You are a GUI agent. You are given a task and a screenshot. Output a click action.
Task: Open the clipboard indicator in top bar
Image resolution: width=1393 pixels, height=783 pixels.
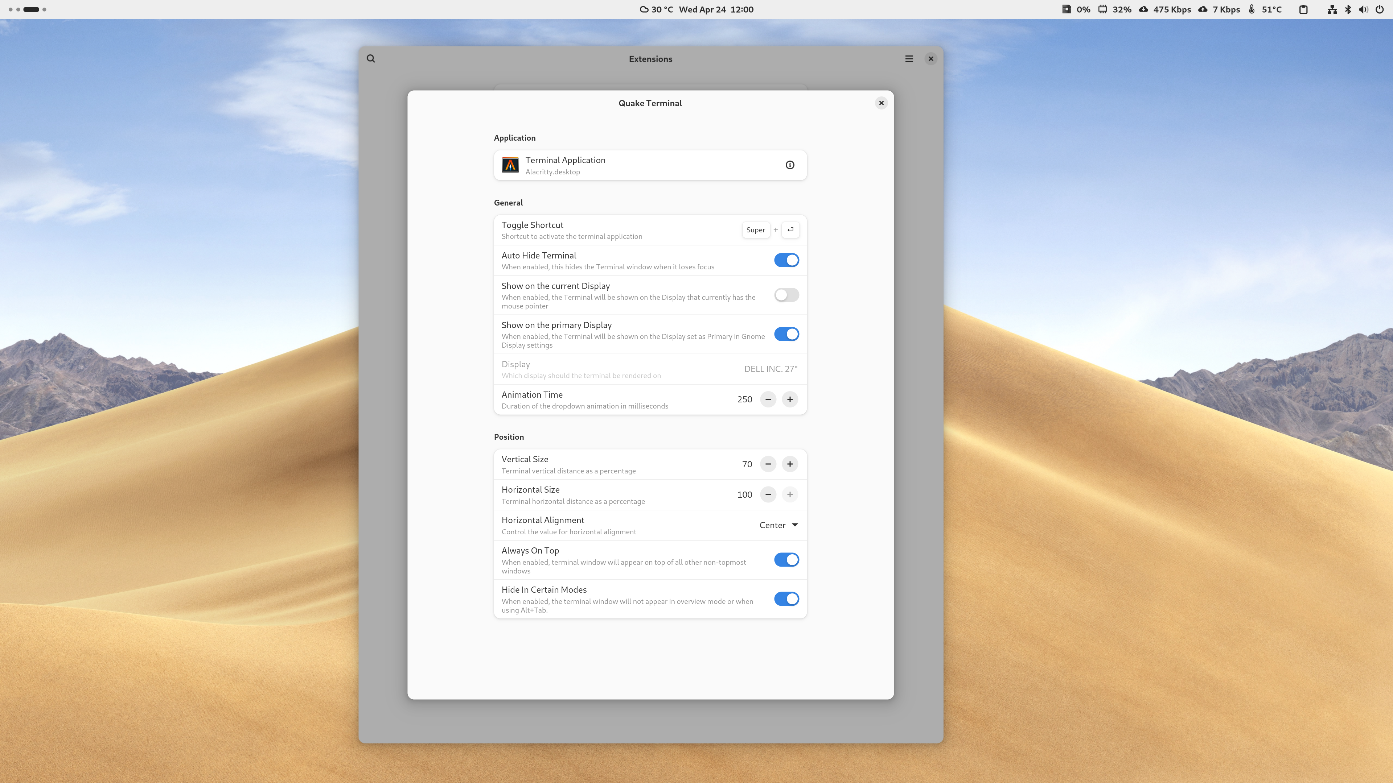(x=1303, y=9)
